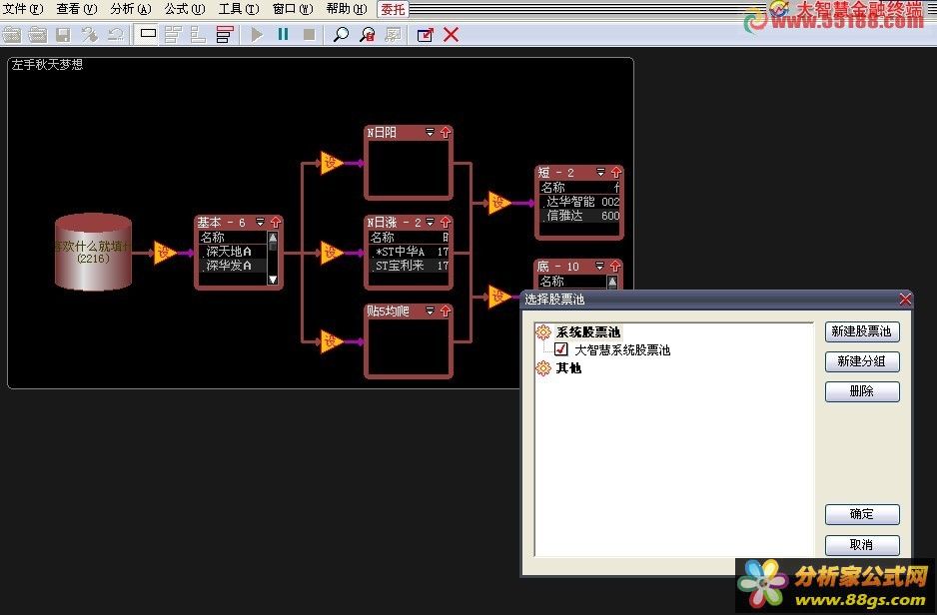Click the second folder toolbar icon
The image size is (937, 615).
click(x=38, y=35)
